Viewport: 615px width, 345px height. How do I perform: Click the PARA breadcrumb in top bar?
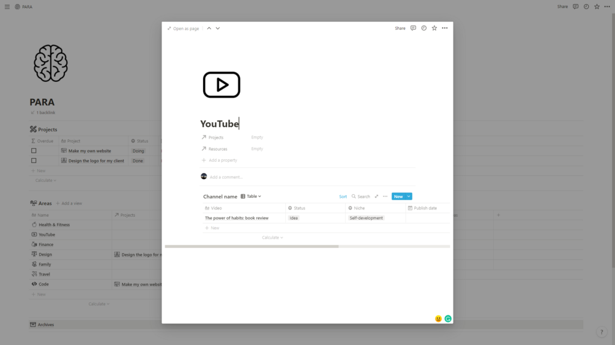[x=23, y=7]
